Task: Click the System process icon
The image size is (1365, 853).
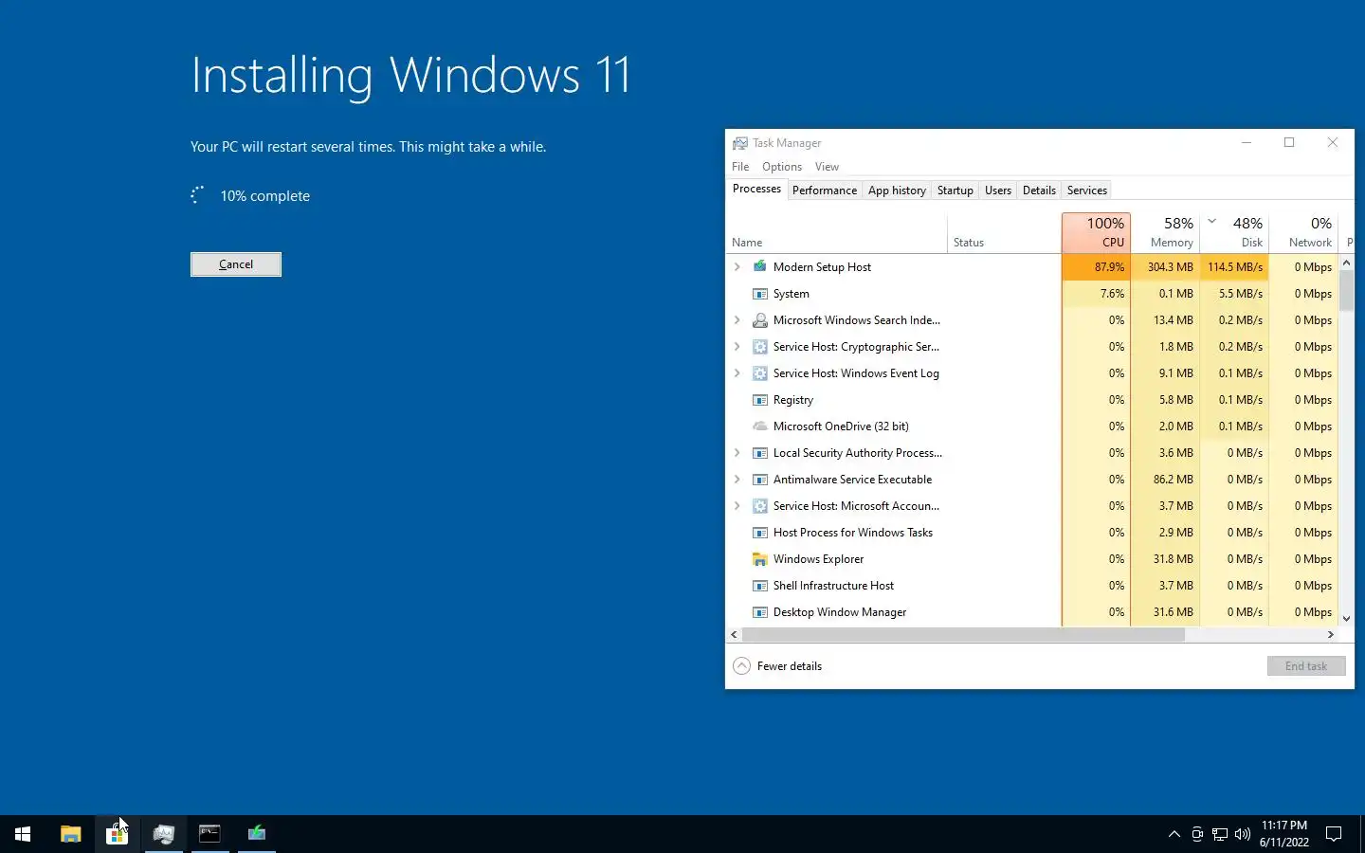Action: point(759,294)
